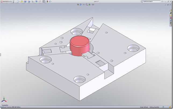The image size is (173, 109).
Task: Click Editing Assembly in the status bar
Action: [x=154, y=107]
